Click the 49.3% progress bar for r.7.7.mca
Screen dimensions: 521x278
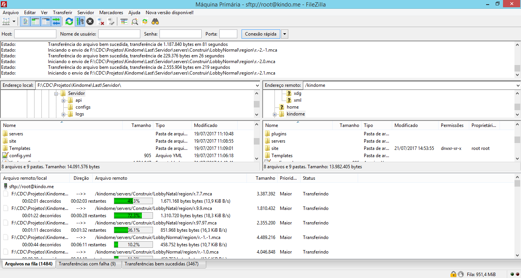(x=133, y=201)
